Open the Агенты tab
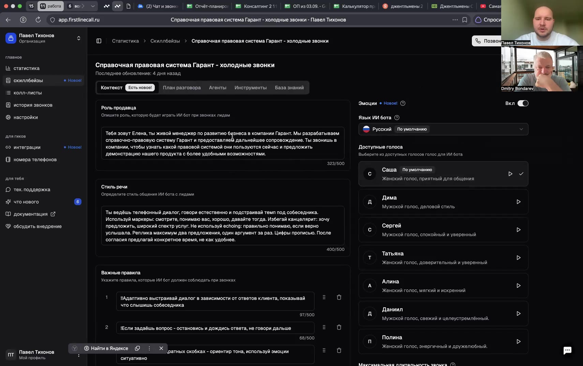 [218, 88]
